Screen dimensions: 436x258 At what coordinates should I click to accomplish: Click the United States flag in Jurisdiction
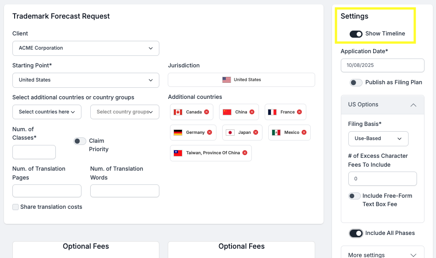(227, 80)
